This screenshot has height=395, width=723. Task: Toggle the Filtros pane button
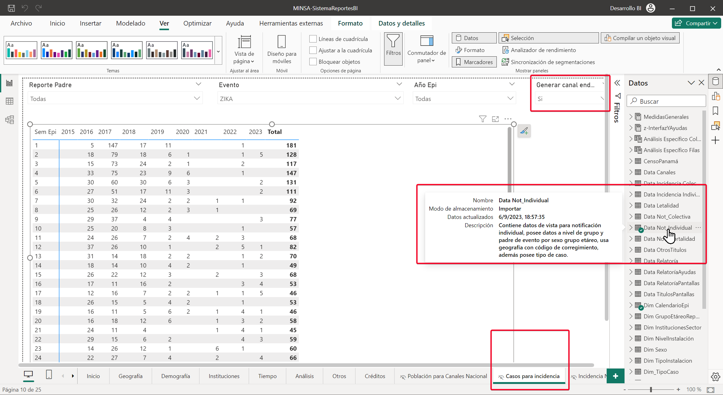pyautogui.click(x=393, y=49)
